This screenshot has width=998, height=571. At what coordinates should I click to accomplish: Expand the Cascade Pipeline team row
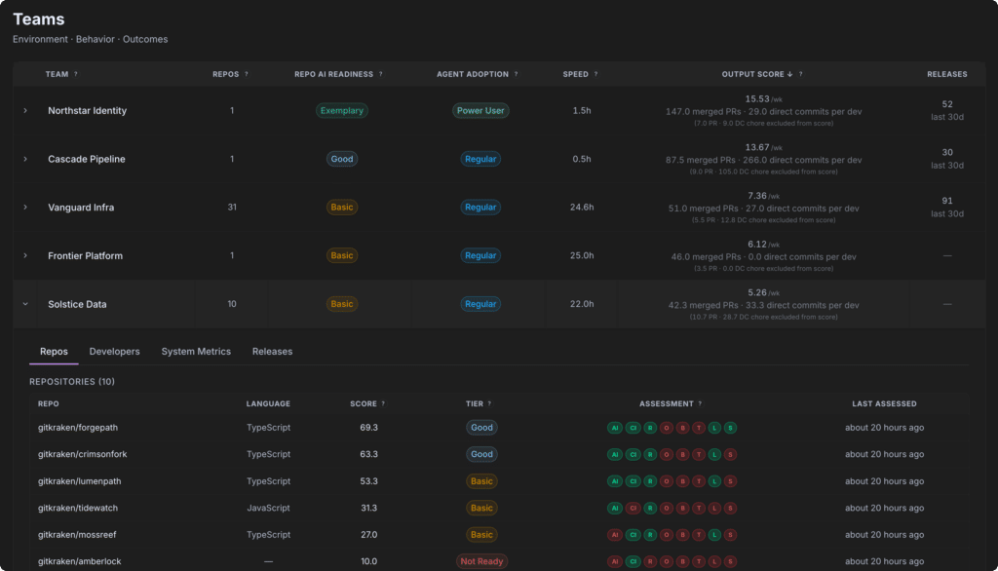point(25,159)
